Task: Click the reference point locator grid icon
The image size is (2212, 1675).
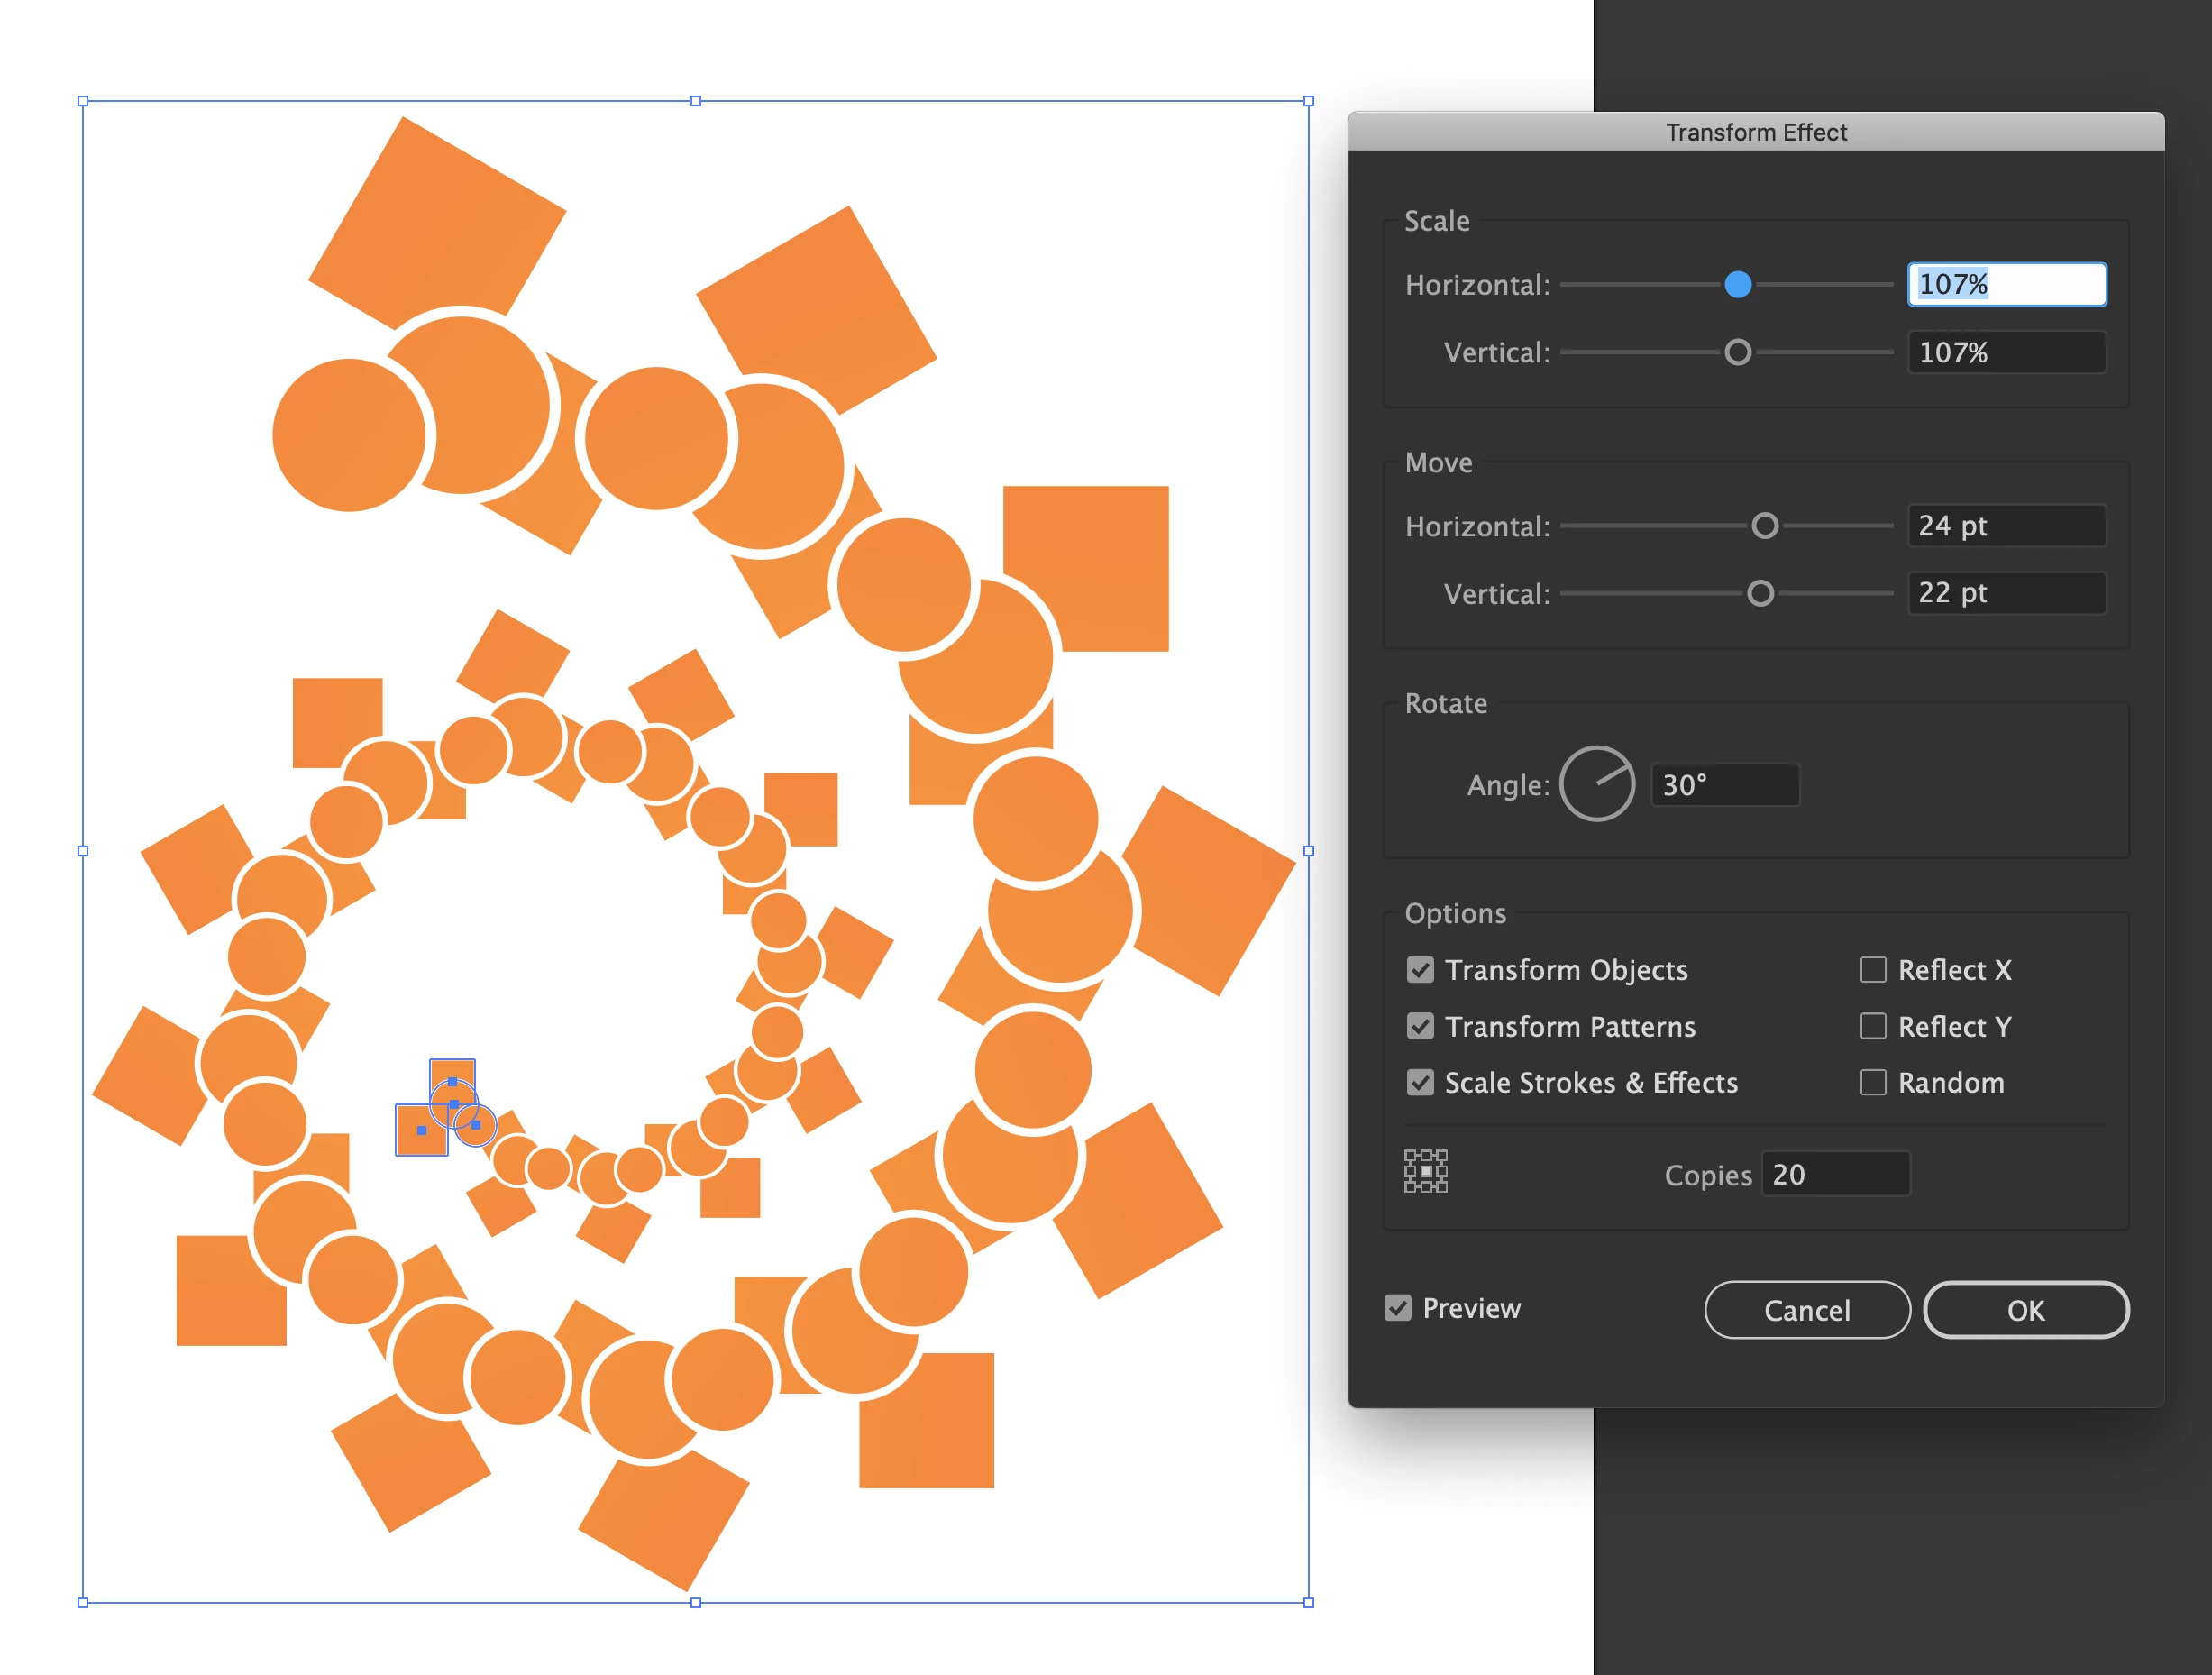Action: coord(1425,1171)
